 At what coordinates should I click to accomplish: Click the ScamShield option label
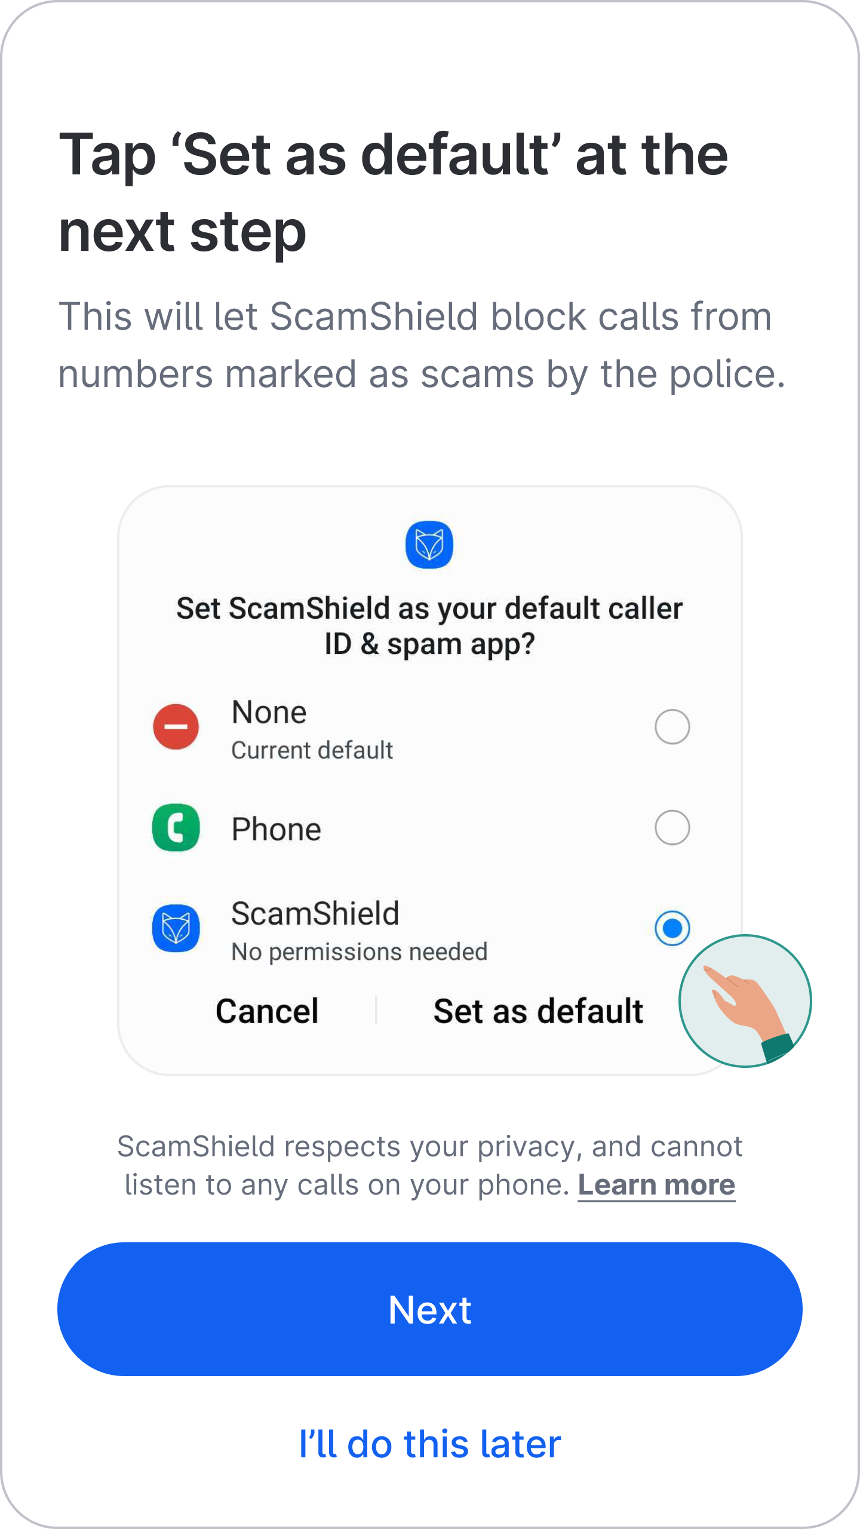point(315,914)
